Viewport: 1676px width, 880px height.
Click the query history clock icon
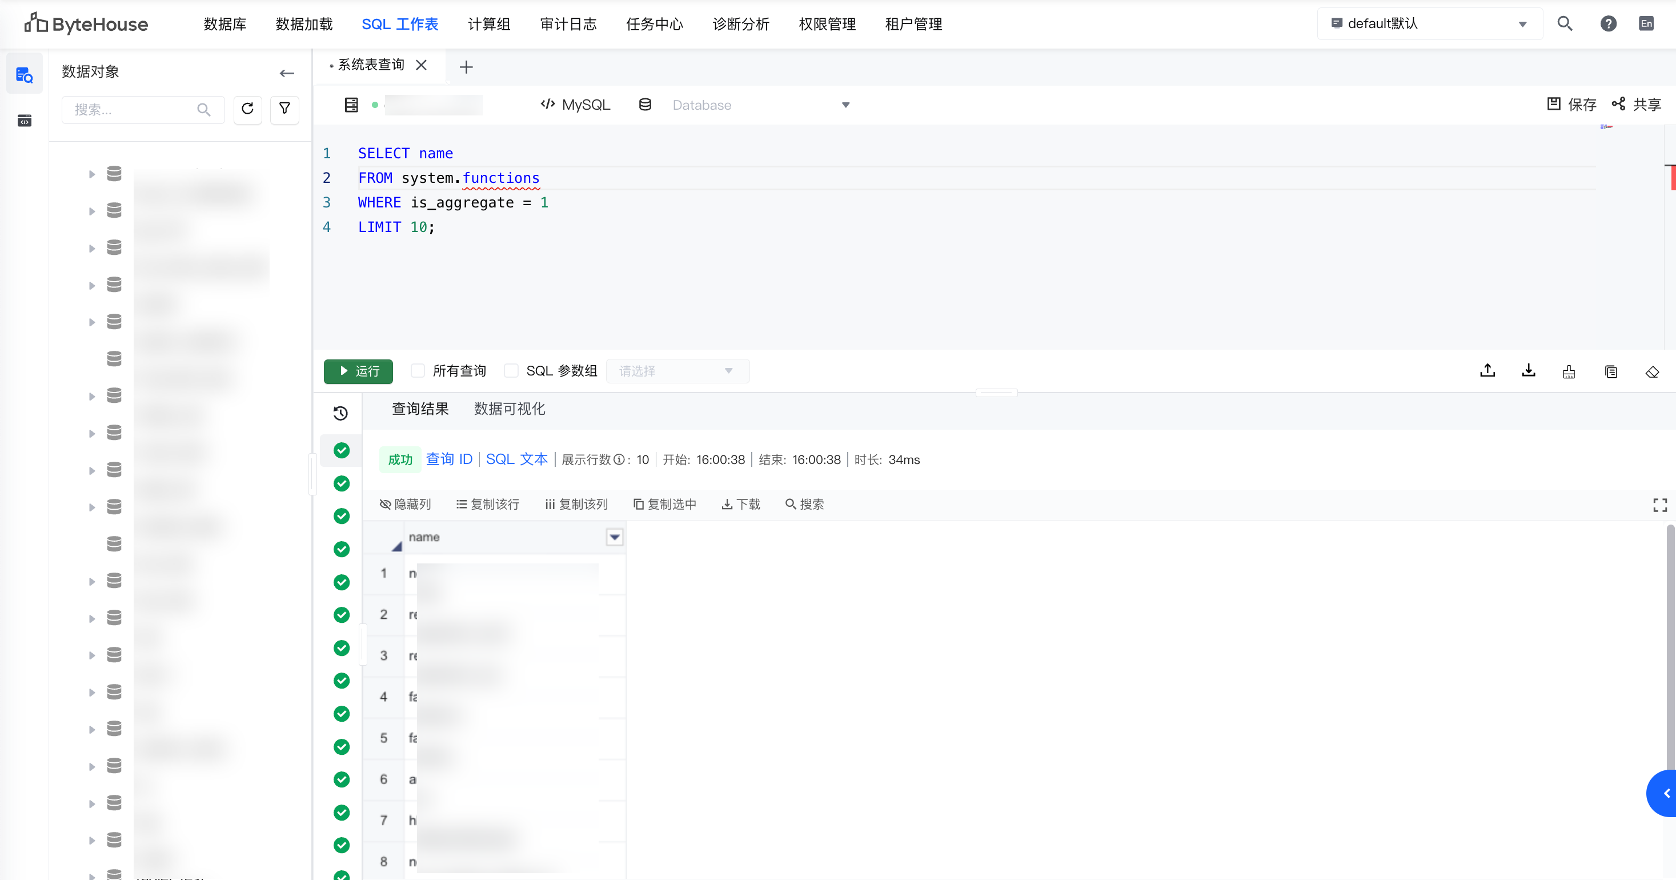pyautogui.click(x=340, y=413)
